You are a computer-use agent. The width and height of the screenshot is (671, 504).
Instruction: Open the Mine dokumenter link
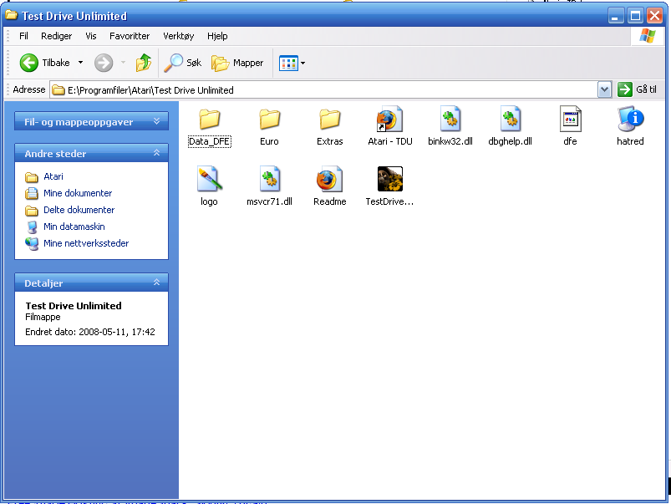[78, 193]
